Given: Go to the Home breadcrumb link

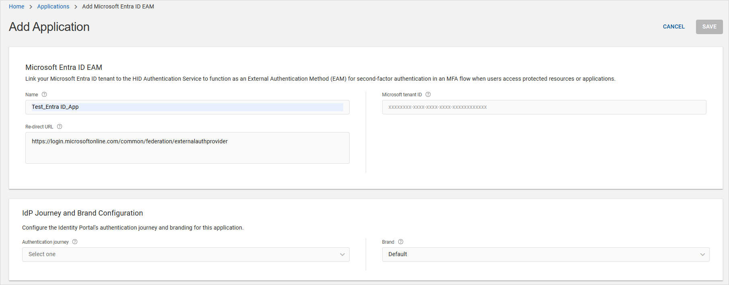Looking at the screenshot, I should (16, 6).
